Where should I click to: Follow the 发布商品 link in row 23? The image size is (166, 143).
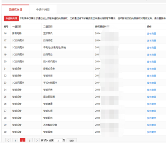coord(152,83)
